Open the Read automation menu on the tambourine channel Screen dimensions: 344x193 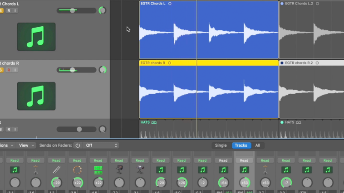pos(77,160)
